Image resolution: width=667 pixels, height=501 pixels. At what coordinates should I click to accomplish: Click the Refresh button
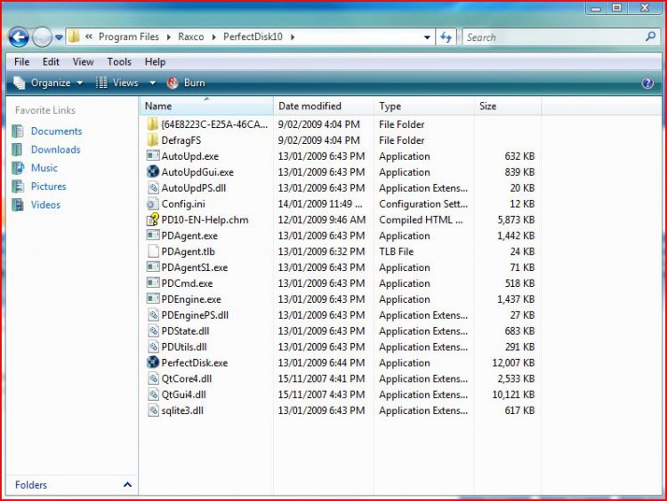pyautogui.click(x=446, y=37)
